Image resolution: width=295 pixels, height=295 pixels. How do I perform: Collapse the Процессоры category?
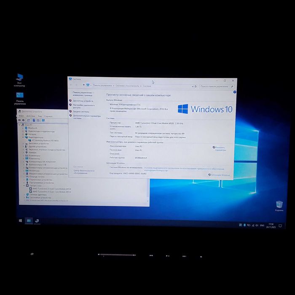24,185
